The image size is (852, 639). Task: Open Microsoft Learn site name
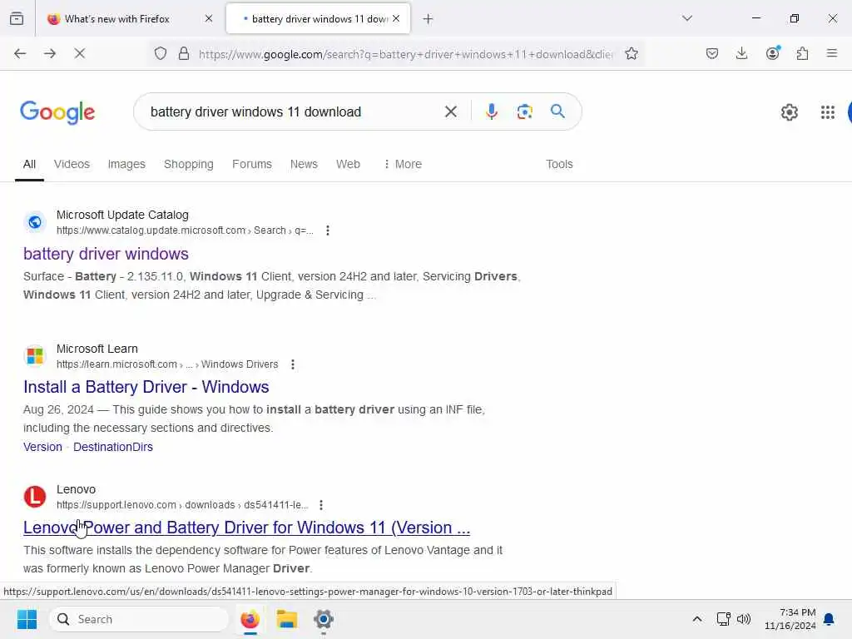(97, 349)
